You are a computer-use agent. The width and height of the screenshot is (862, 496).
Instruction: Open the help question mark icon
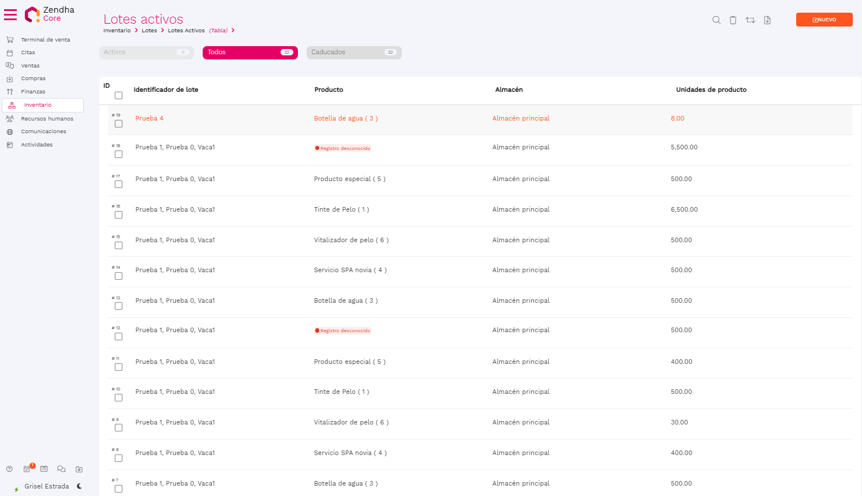(x=9, y=469)
